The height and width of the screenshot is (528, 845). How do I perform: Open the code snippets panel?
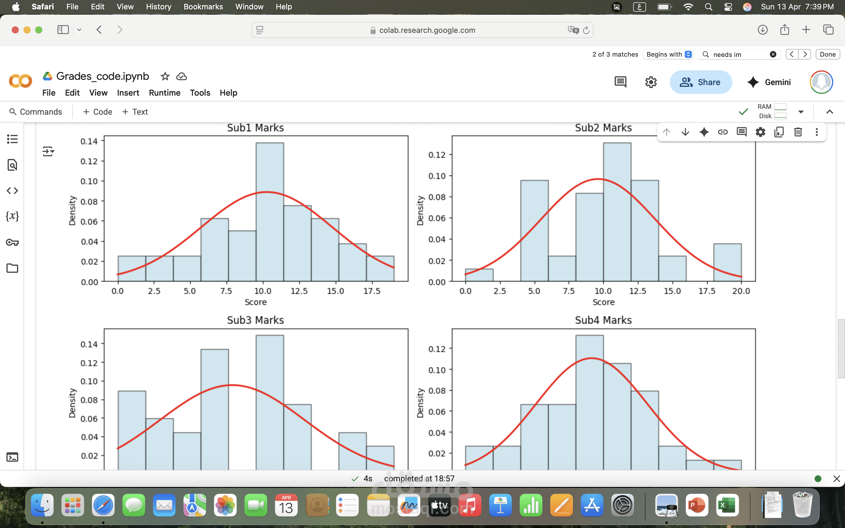point(12,190)
